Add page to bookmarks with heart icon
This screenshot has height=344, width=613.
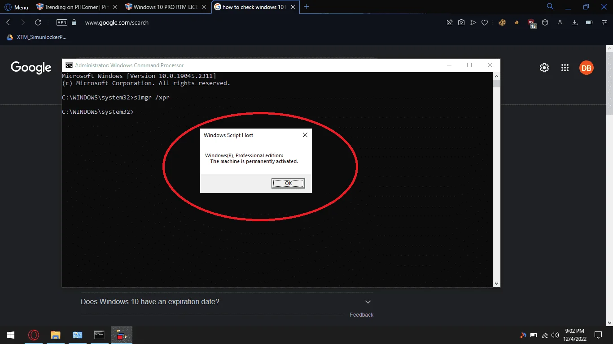click(x=485, y=22)
